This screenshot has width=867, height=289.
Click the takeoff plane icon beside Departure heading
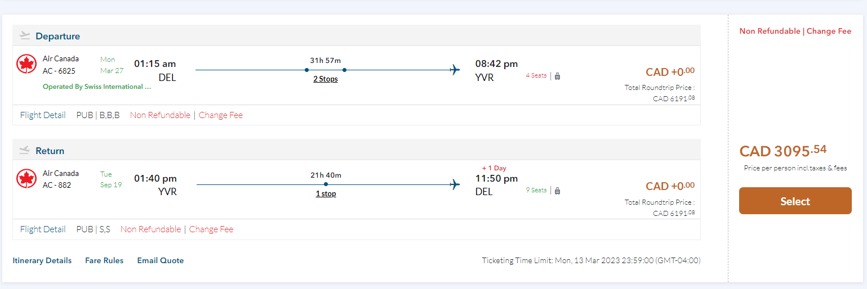pos(24,36)
